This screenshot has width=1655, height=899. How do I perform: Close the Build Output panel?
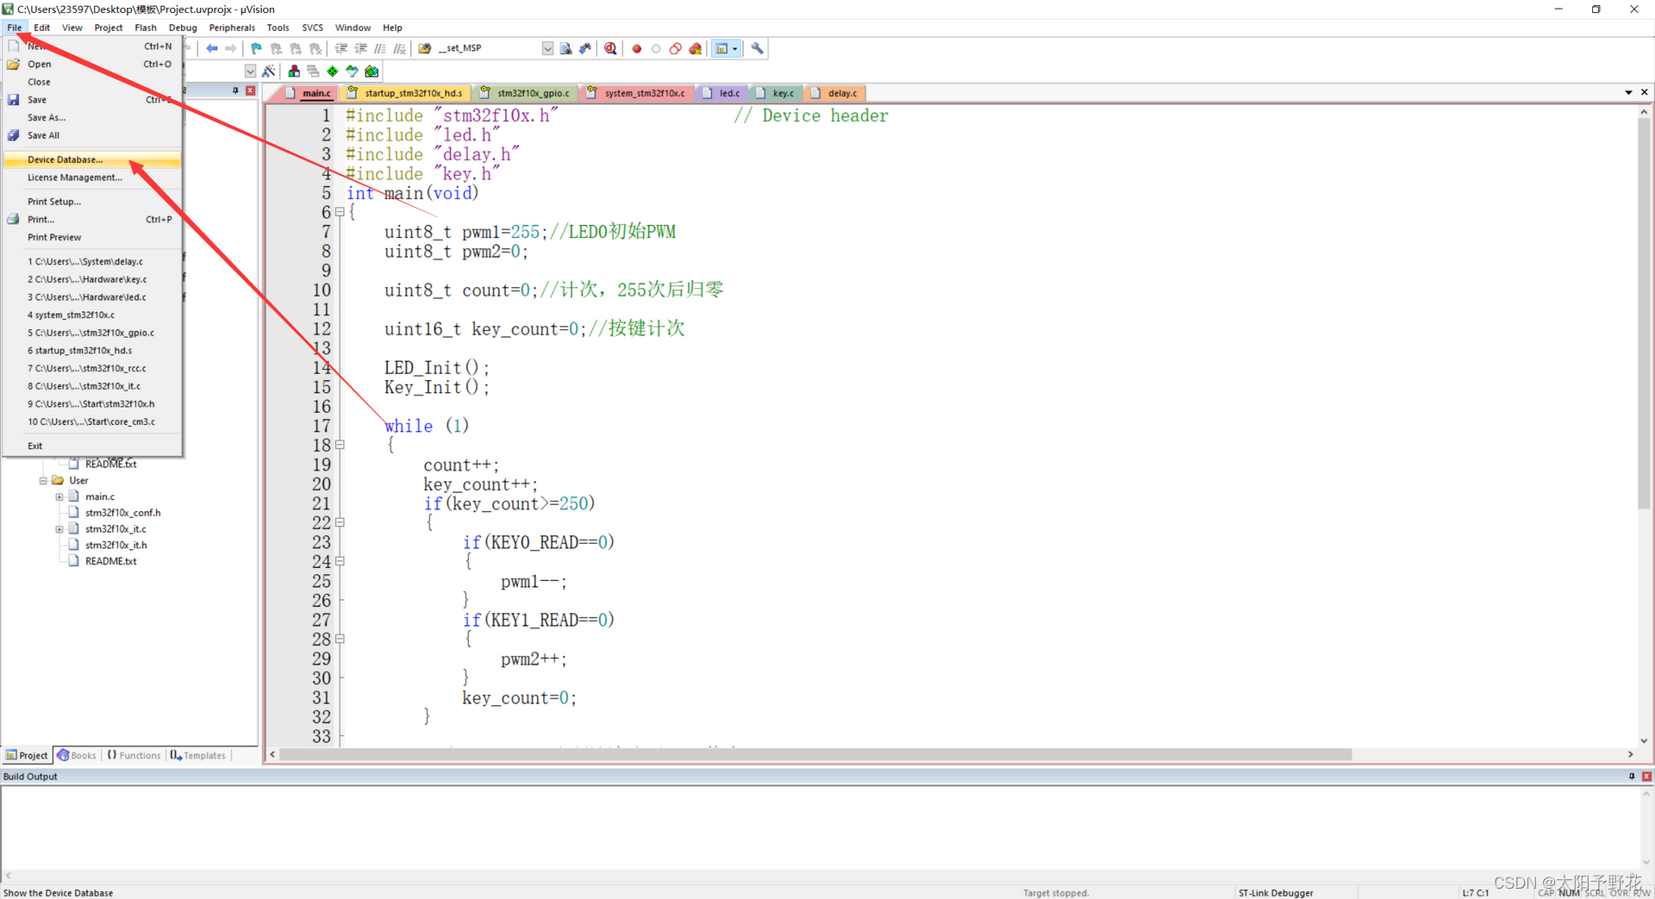click(x=1646, y=777)
